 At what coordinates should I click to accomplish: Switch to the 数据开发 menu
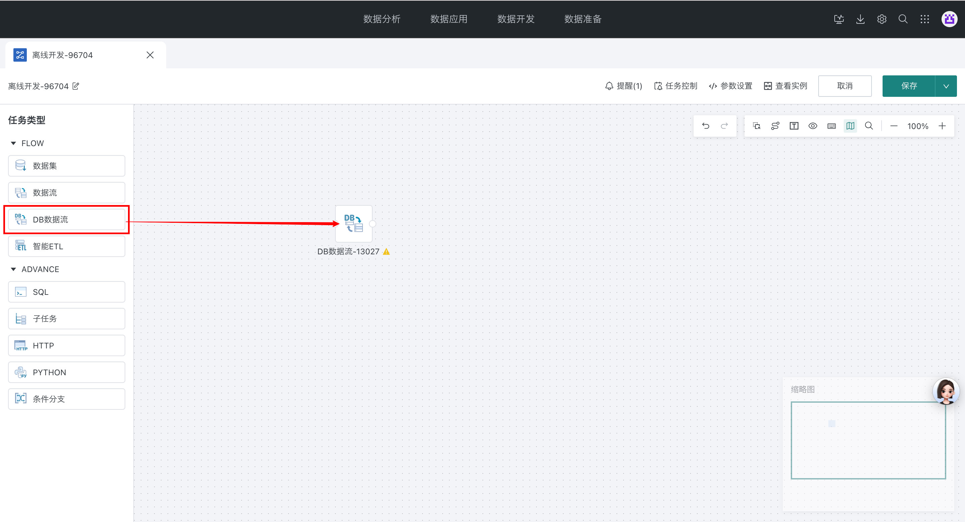coord(515,19)
